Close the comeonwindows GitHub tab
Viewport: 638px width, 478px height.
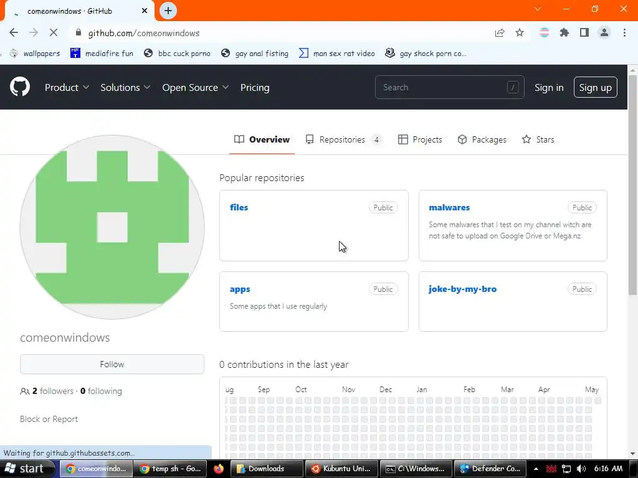point(145,11)
